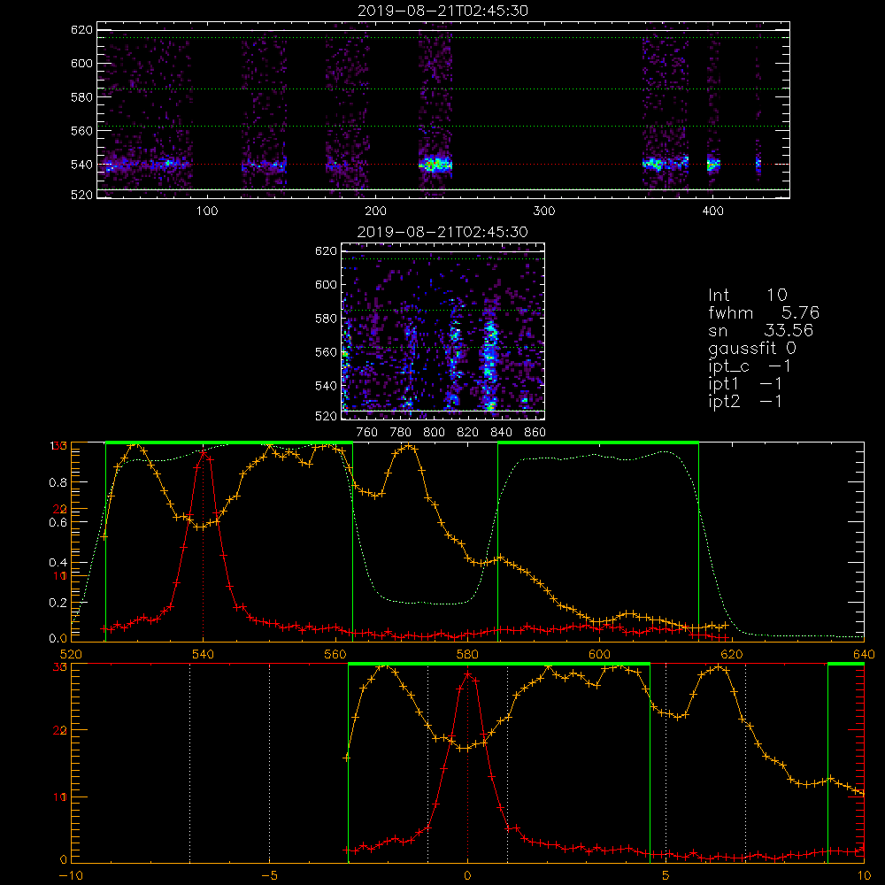Click the 0.4 y-axis label of profile plot

point(58,563)
